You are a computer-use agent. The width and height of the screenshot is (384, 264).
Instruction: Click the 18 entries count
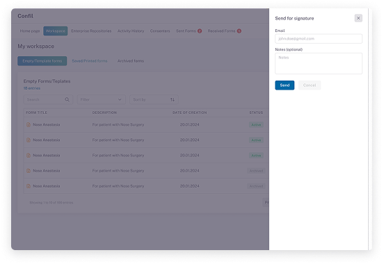click(x=32, y=88)
